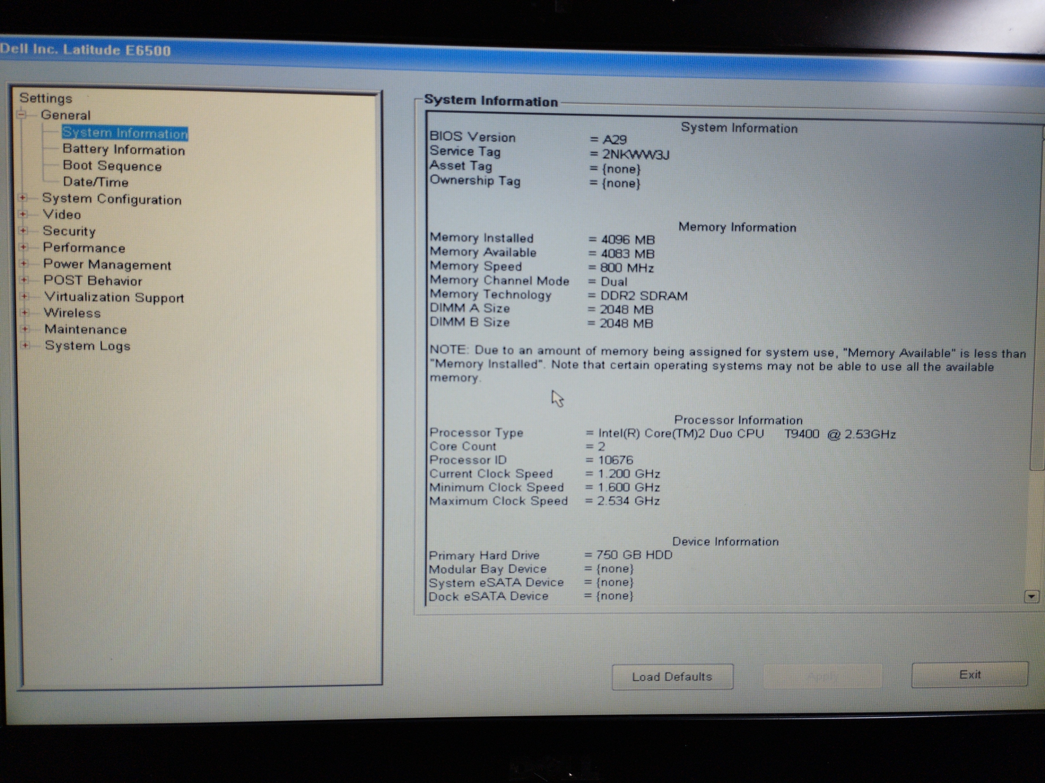Click the Asset Tag label
The width and height of the screenshot is (1045, 783).
point(461,166)
